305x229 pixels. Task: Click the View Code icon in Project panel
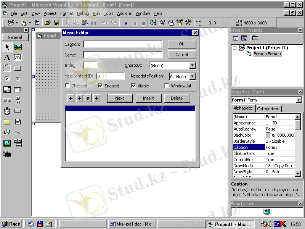click(236, 38)
